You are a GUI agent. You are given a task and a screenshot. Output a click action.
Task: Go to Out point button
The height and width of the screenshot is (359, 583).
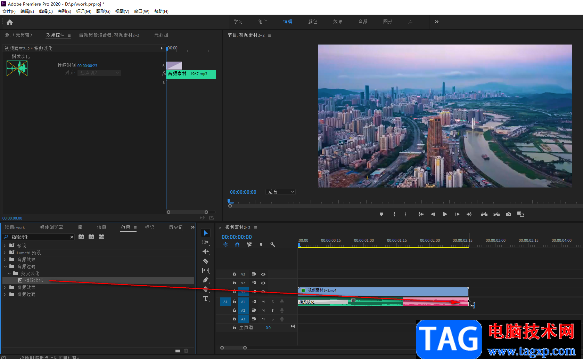[x=469, y=214]
